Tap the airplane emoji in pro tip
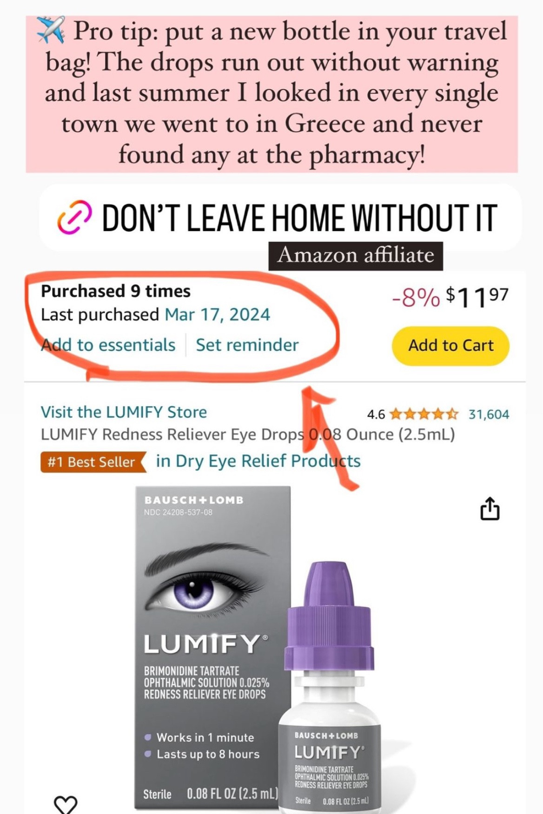The height and width of the screenshot is (814, 543). point(51,30)
